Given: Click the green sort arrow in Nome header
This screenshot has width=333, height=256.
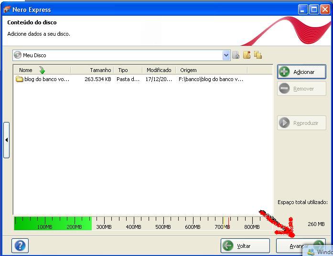Looking at the screenshot, I should click(x=42, y=70).
